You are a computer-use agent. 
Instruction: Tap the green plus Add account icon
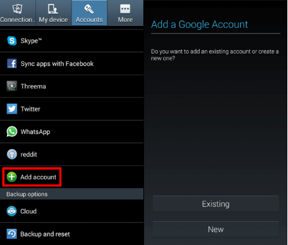click(12, 177)
